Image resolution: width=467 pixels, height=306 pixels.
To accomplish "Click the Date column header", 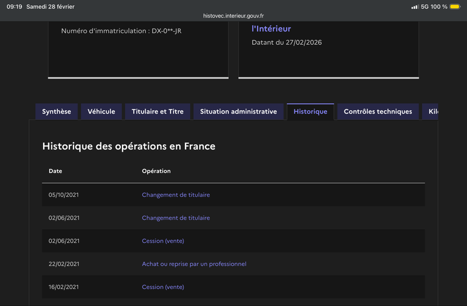I will (55, 171).
